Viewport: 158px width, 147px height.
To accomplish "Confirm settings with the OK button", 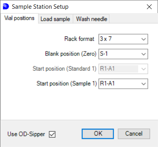I will [x=98, y=134].
